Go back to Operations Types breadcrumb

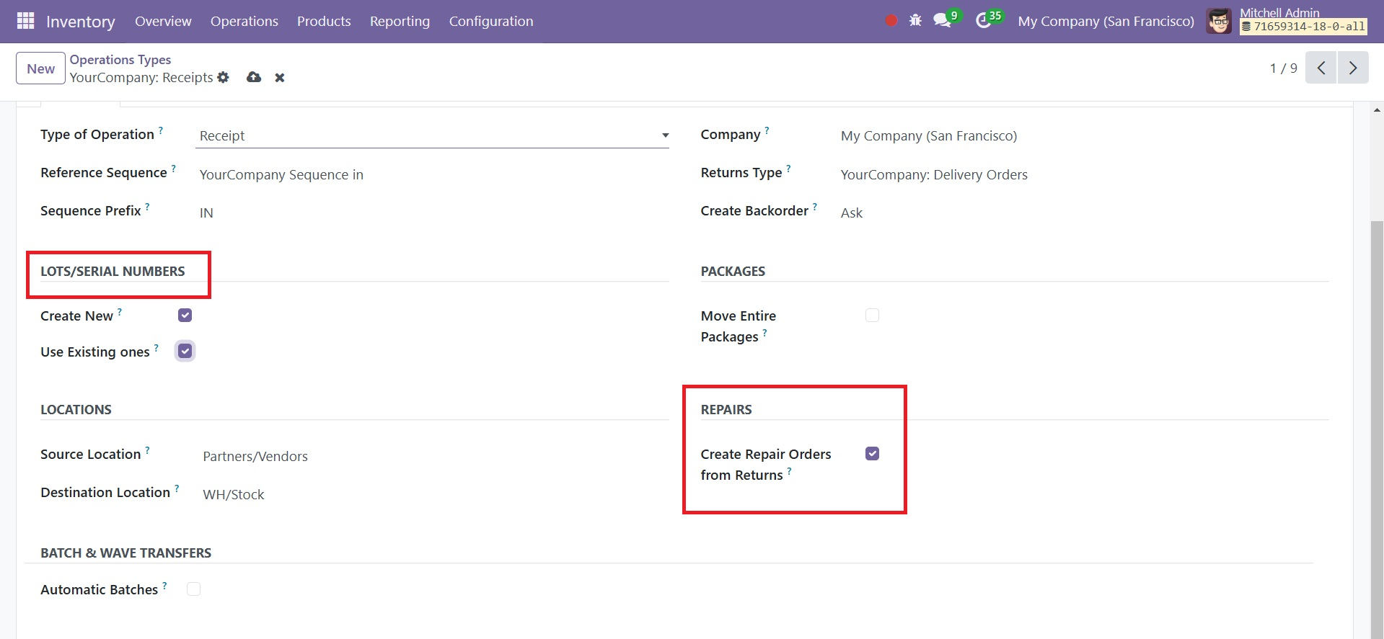(x=120, y=59)
